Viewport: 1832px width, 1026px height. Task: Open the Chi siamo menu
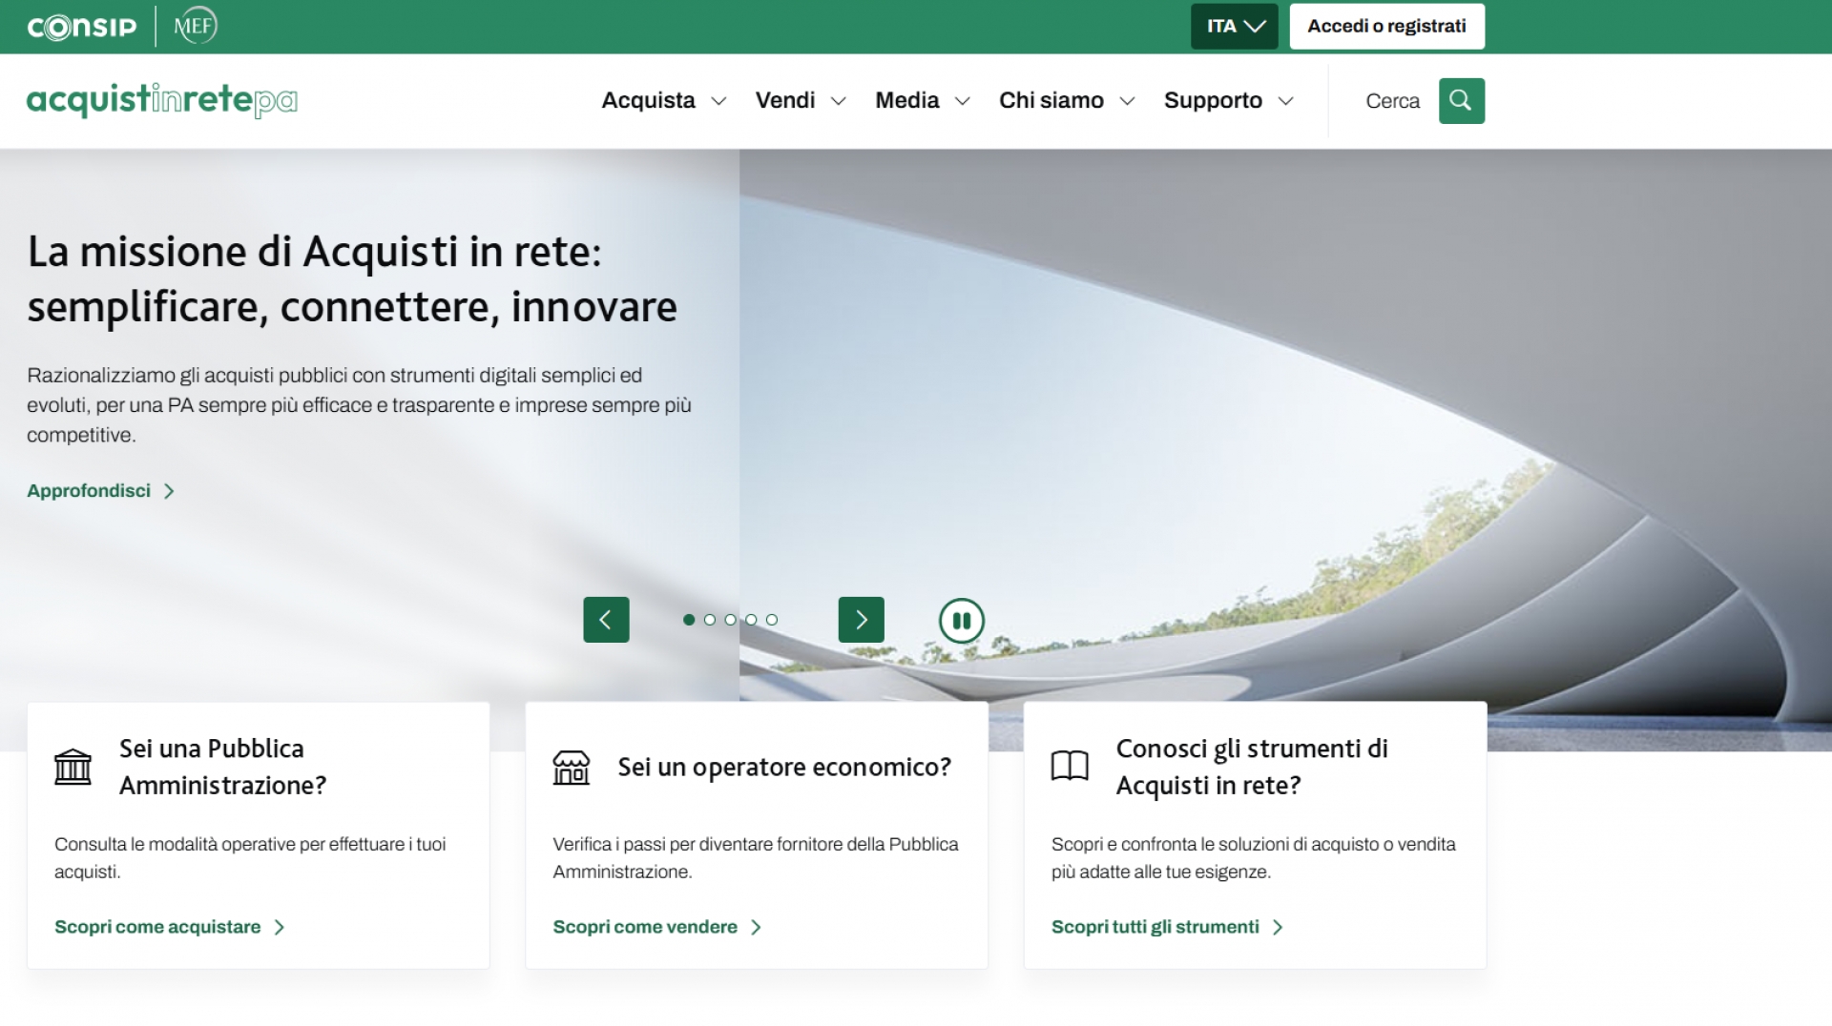(1066, 101)
